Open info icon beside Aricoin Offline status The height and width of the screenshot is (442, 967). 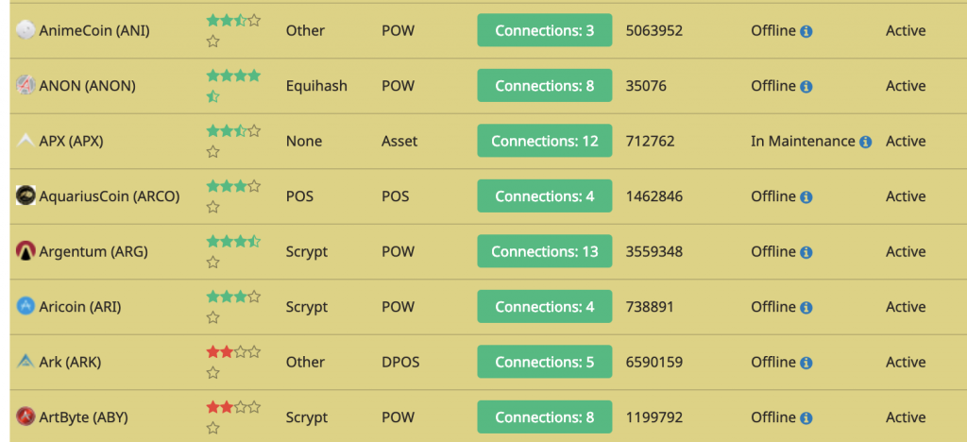click(x=806, y=308)
